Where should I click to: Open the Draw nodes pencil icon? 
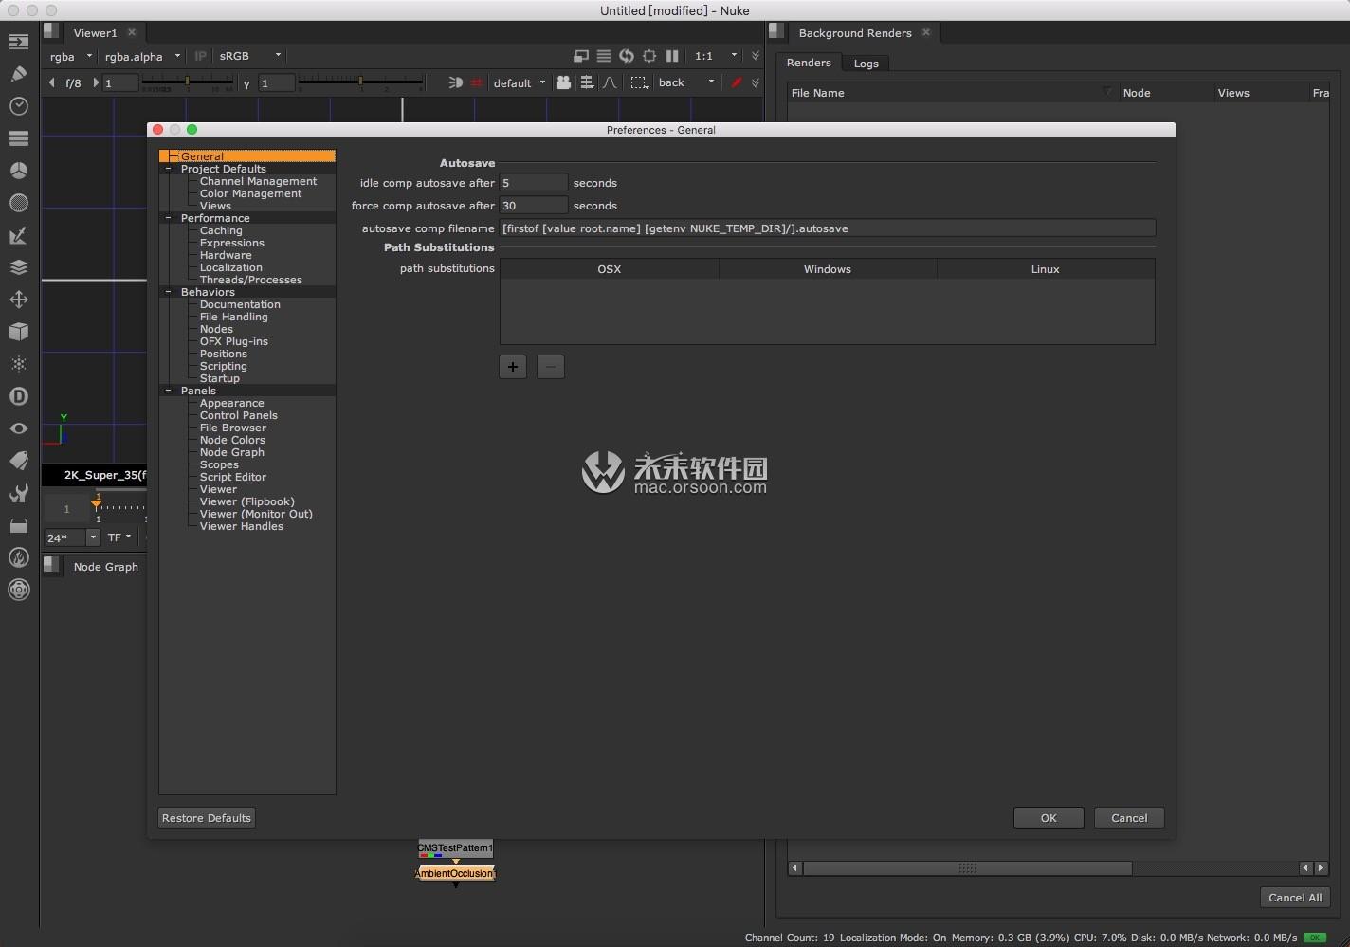18,74
